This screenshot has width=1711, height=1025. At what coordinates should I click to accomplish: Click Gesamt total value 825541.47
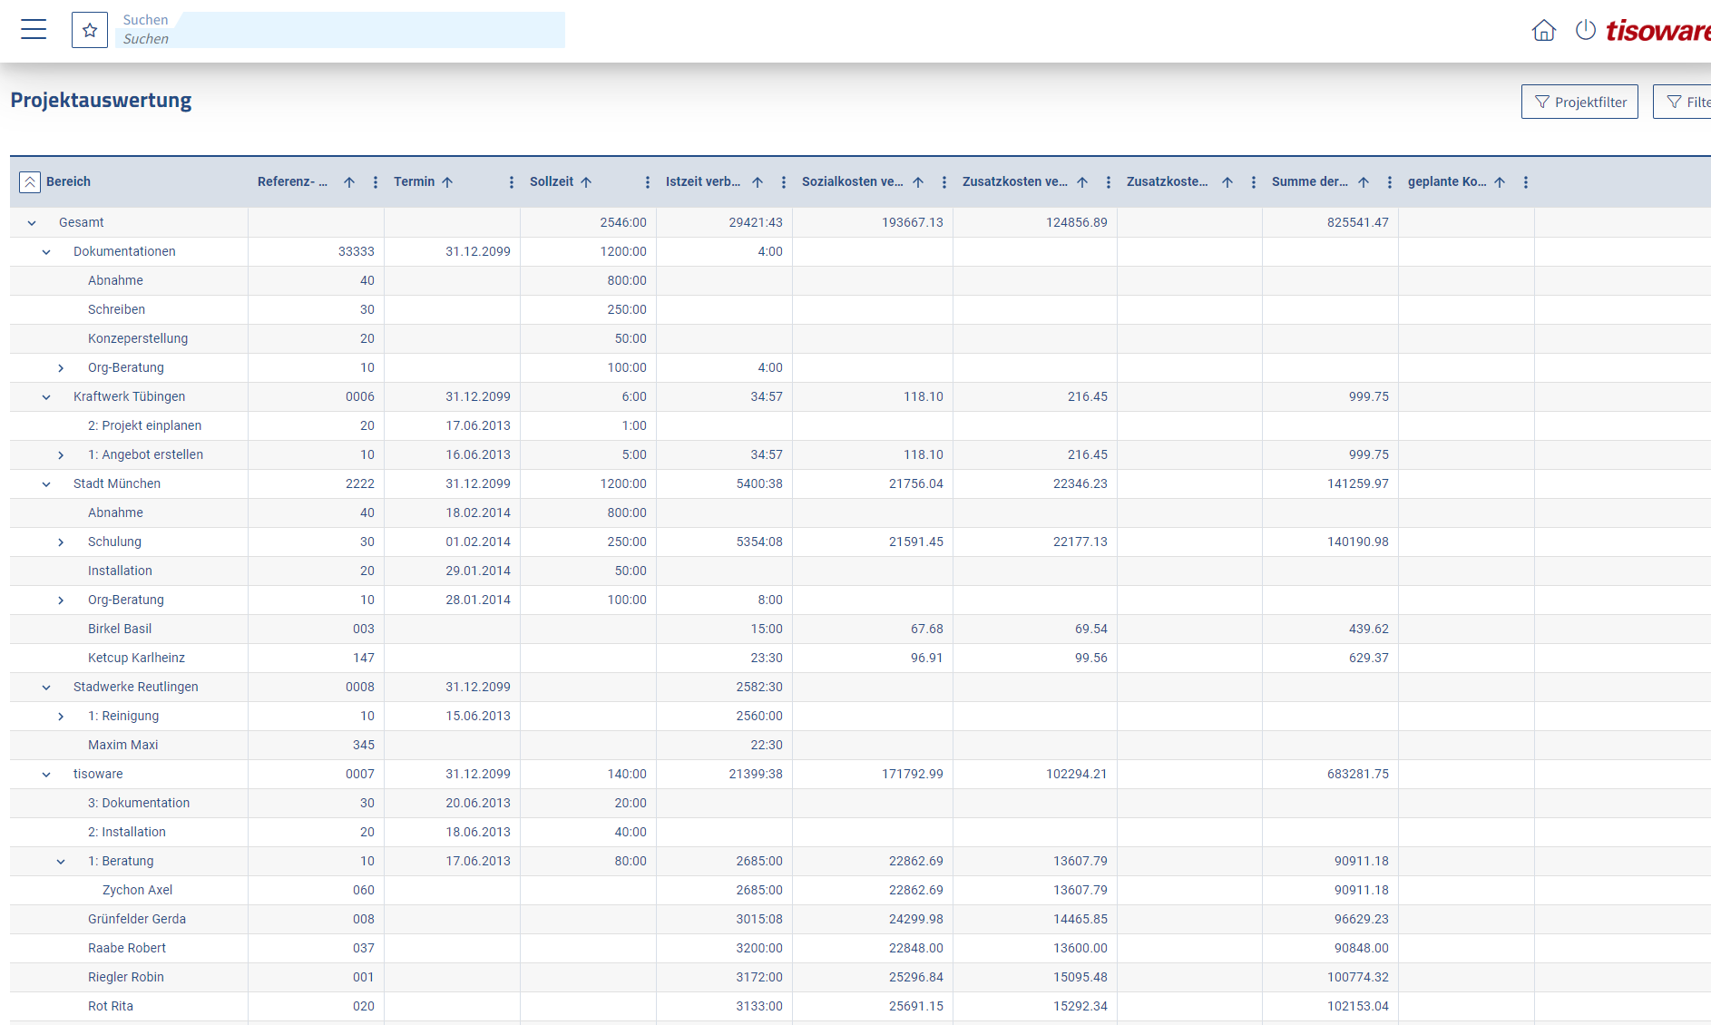click(x=1357, y=222)
